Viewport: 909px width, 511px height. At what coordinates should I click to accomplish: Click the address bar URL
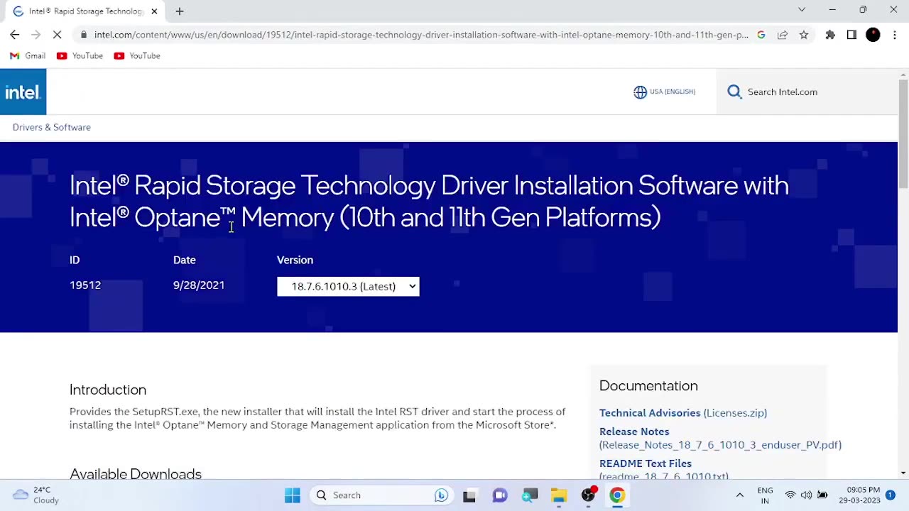click(421, 35)
